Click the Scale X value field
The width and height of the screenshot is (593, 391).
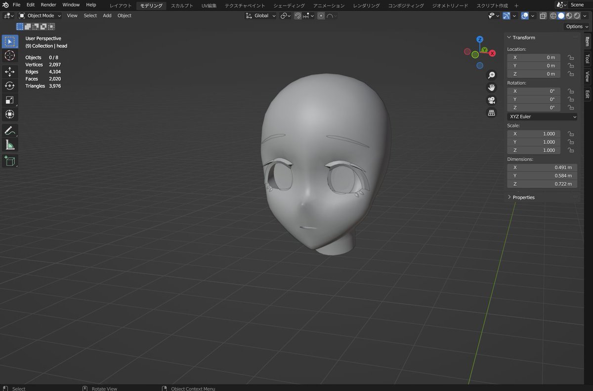click(x=534, y=134)
